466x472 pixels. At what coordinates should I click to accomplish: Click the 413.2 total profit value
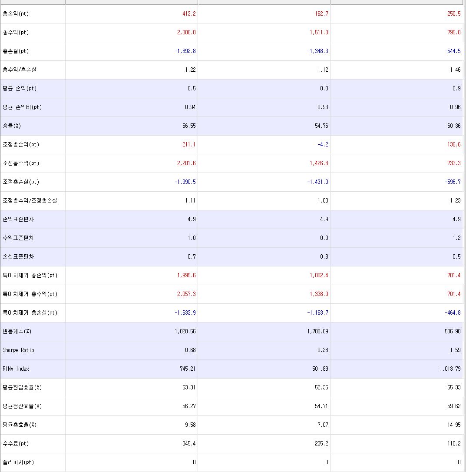point(189,14)
